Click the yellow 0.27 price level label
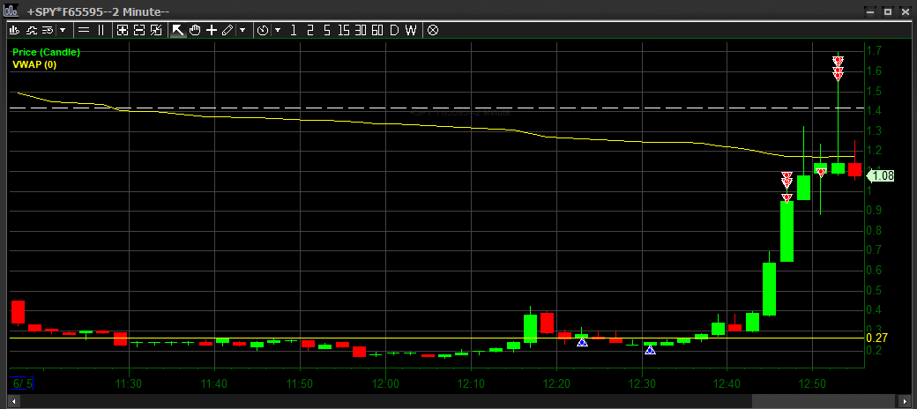 [876, 338]
